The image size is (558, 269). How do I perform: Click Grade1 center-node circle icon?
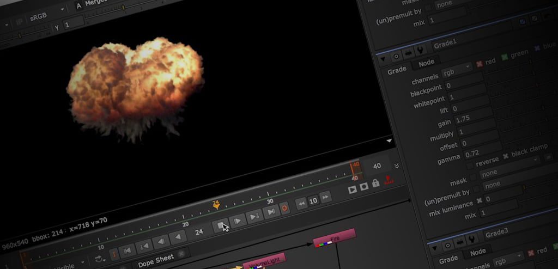(396, 56)
